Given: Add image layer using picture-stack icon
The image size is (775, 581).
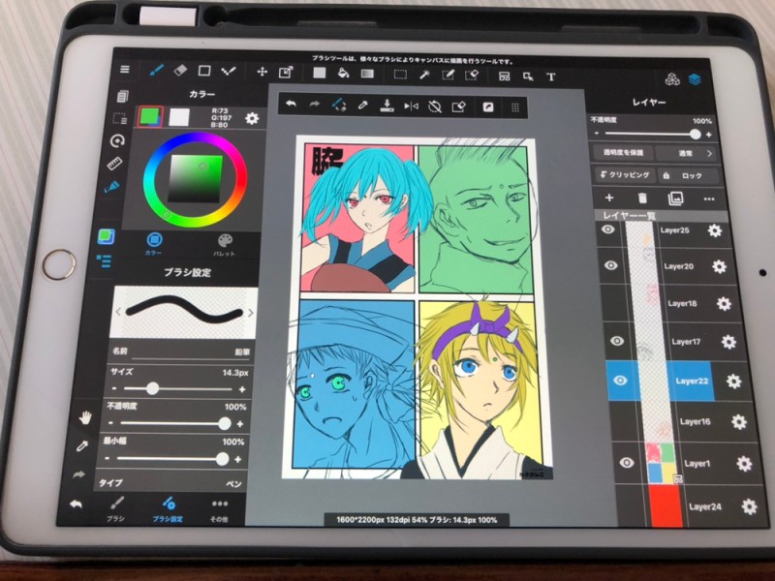Looking at the screenshot, I should [x=675, y=199].
